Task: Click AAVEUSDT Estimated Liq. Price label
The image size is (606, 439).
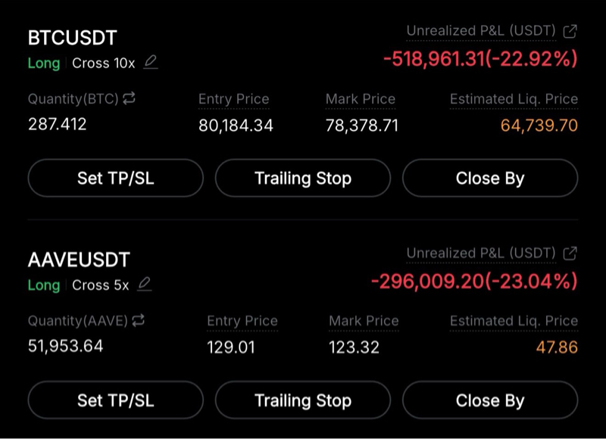Action: click(x=514, y=321)
